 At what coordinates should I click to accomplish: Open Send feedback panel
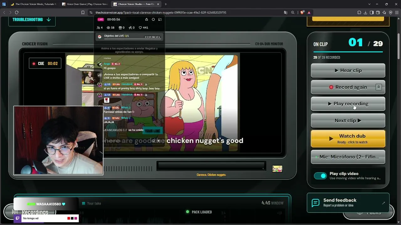[348, 202]
